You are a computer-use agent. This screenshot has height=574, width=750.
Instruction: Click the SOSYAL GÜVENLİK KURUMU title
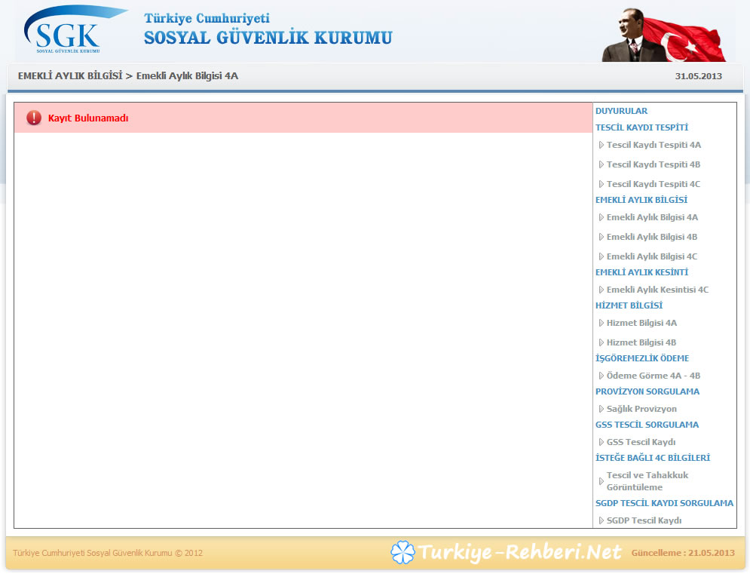point(268,38)
